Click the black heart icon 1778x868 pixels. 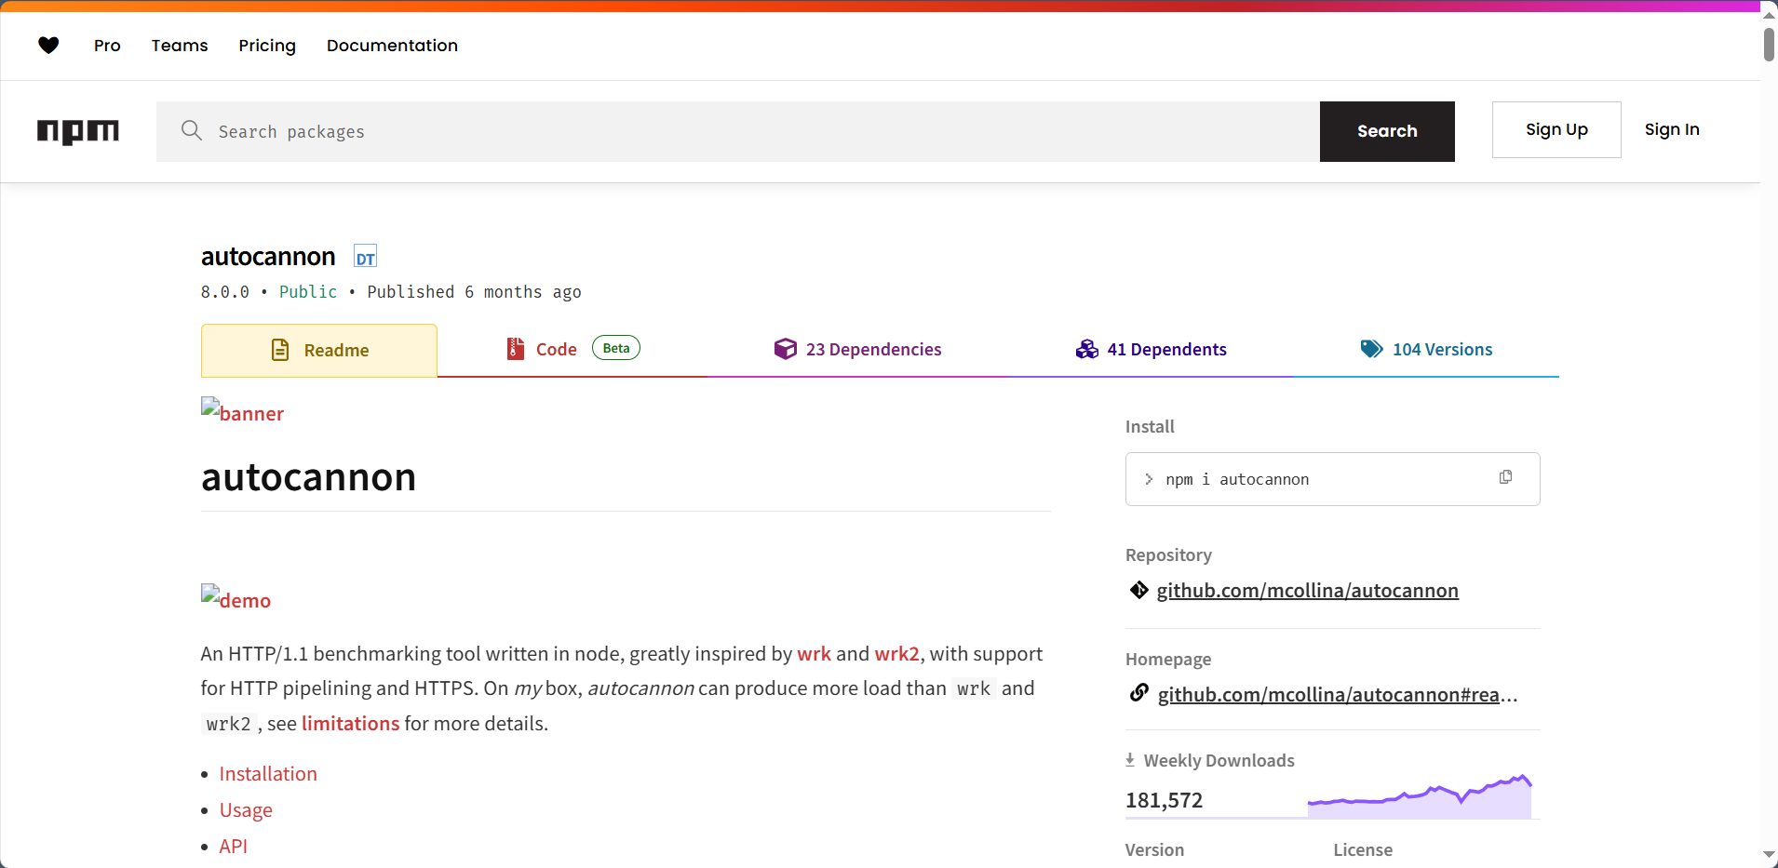pyautogui.click(x=48, y=45)
